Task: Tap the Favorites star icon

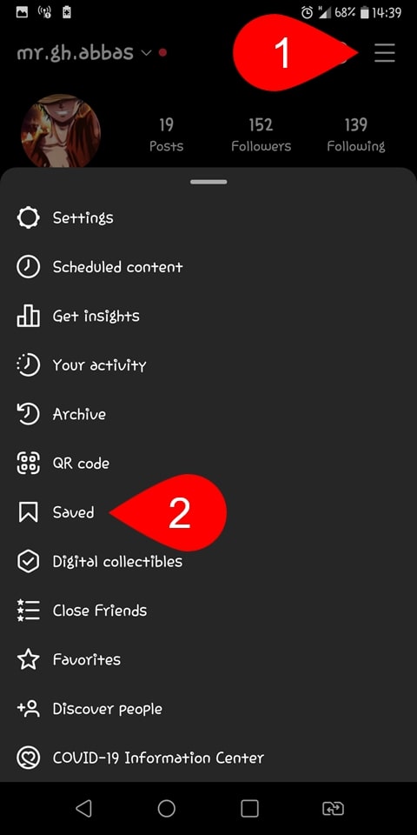Action: [x=28, y=660]
